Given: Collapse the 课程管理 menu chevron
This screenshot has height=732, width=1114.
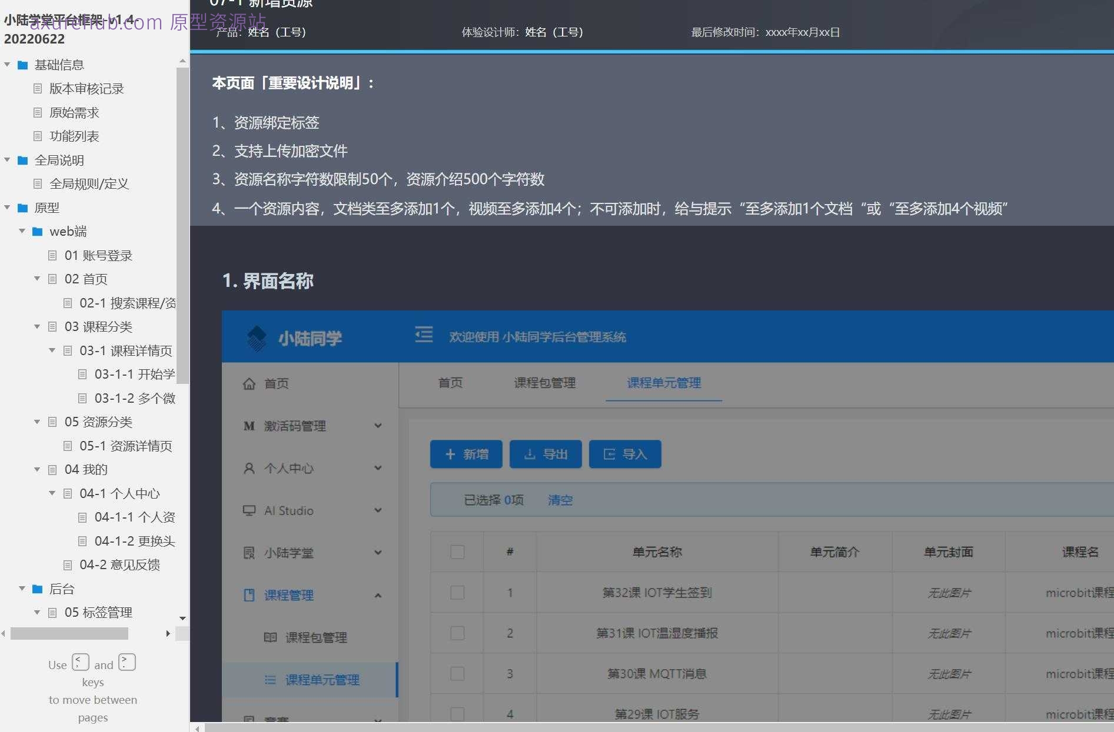Looking at the screenshot, I should [378, 595].
